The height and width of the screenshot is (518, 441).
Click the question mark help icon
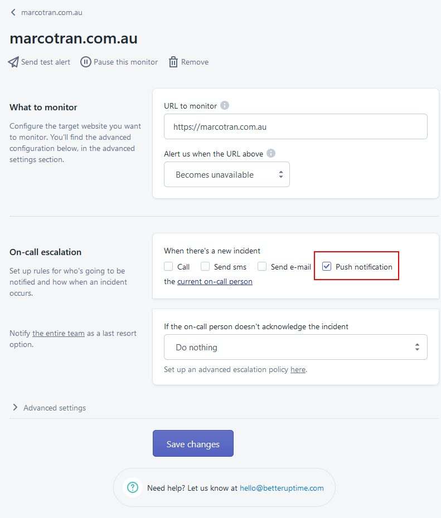point(133,487)
